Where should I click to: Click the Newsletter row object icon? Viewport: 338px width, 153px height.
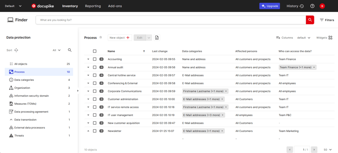point(101,131)
